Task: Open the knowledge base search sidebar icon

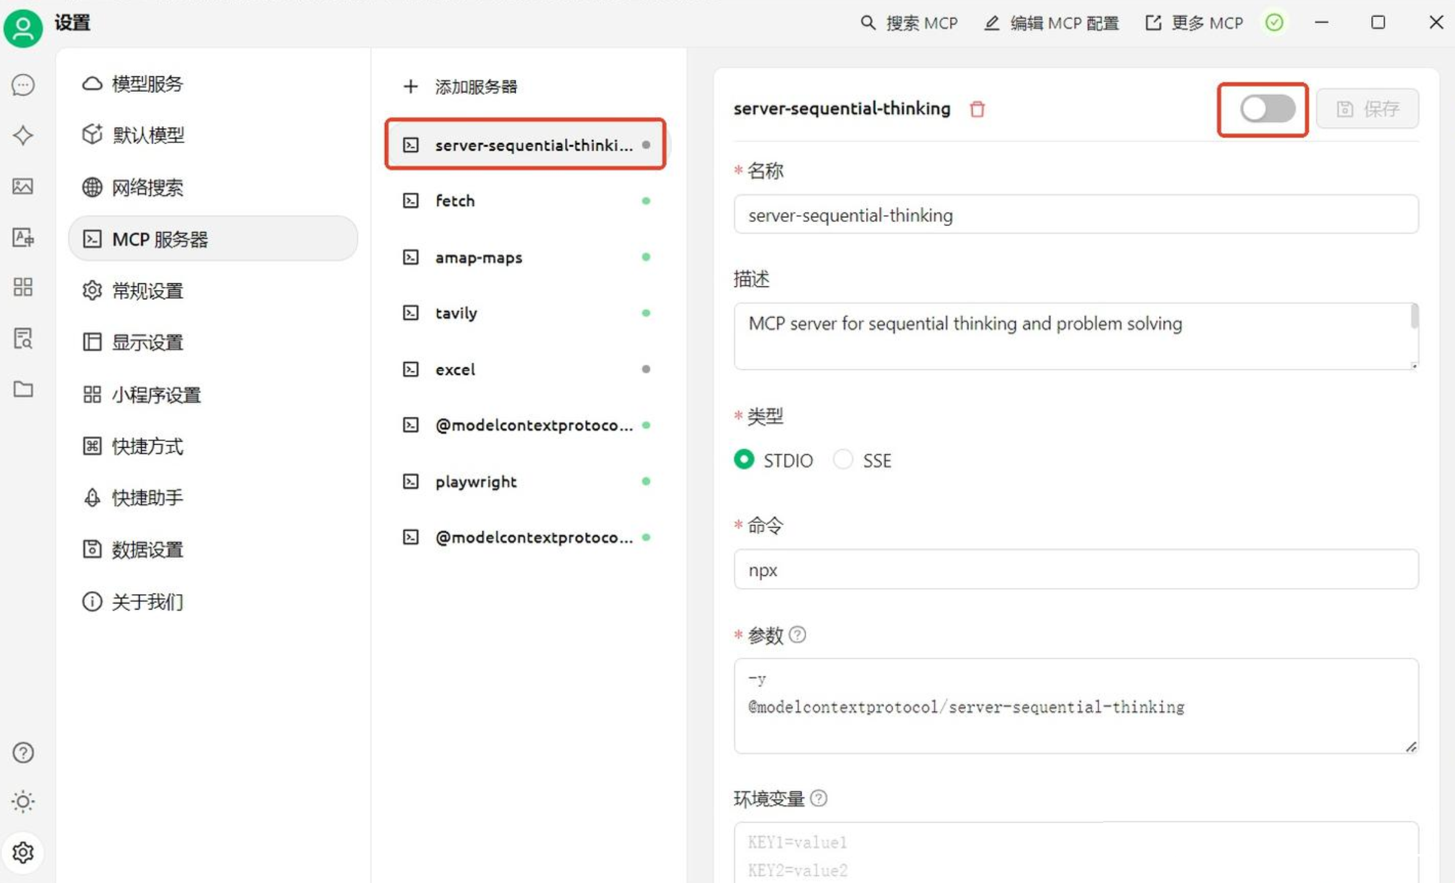Action: [23, 338]
